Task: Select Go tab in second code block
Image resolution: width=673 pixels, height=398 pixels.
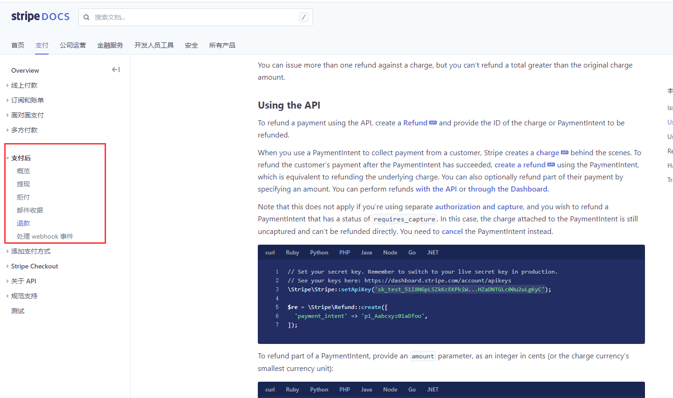Action: coord(412,390)
